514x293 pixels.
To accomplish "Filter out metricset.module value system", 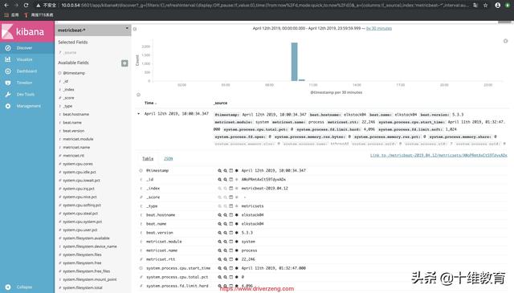I will (x=225, y=242).
